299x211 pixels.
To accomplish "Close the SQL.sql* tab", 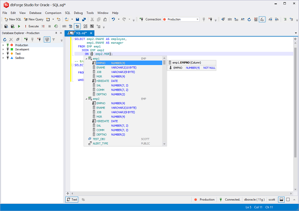I will tap(91, 33).
